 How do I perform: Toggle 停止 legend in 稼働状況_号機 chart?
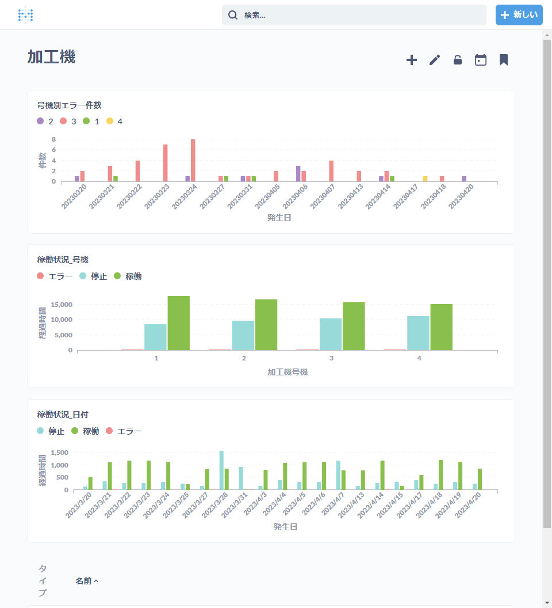pos(93,276)
